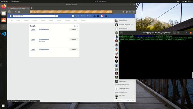This screenshot has width=193, height=109.
Task: Expand Facebook account dropdown arrow
Action: coord(110,16)
